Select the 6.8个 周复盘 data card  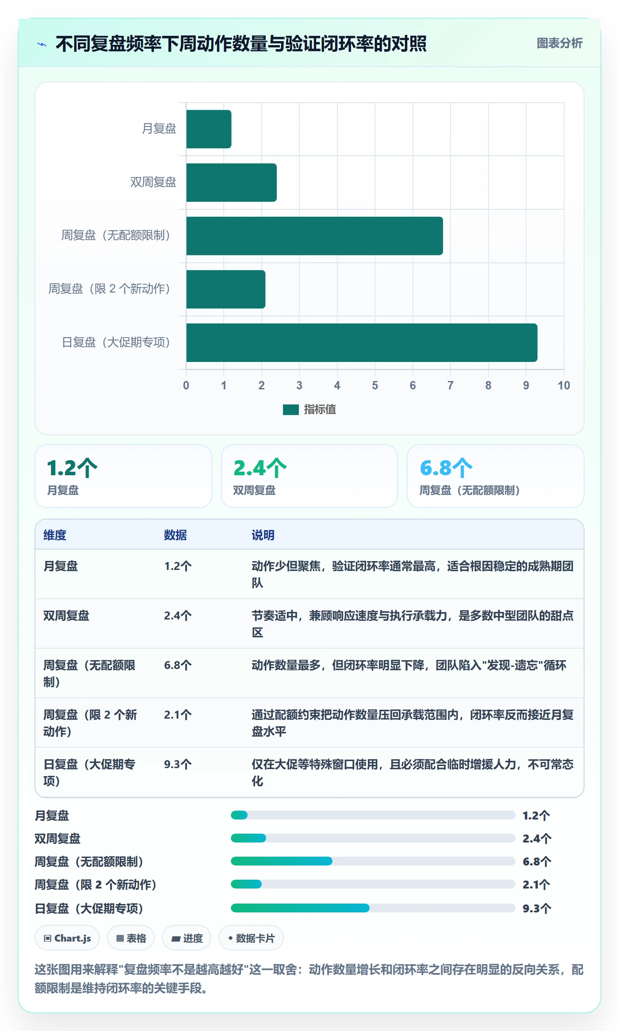[x=495, y=476]
